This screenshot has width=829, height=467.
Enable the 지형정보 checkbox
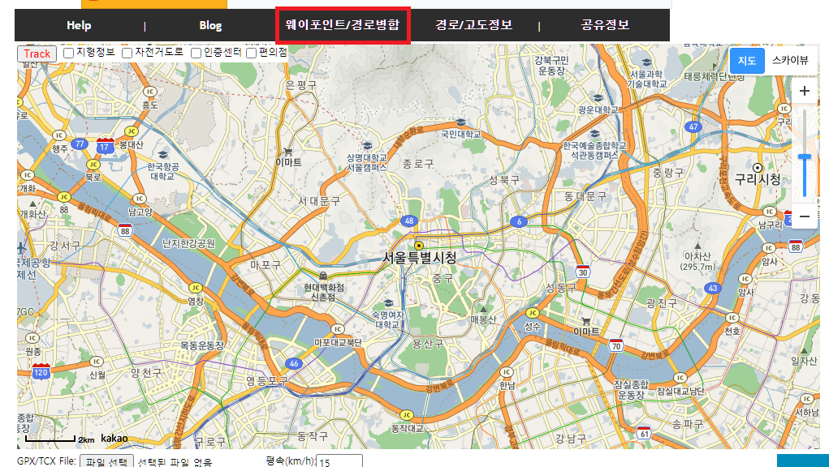[69, 53]
